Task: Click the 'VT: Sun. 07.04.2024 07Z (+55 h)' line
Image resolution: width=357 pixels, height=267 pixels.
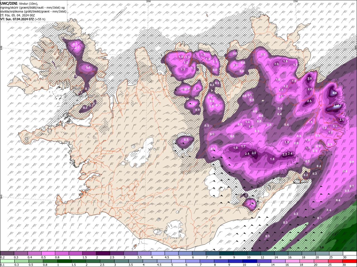Action: (x=23, y=19)
